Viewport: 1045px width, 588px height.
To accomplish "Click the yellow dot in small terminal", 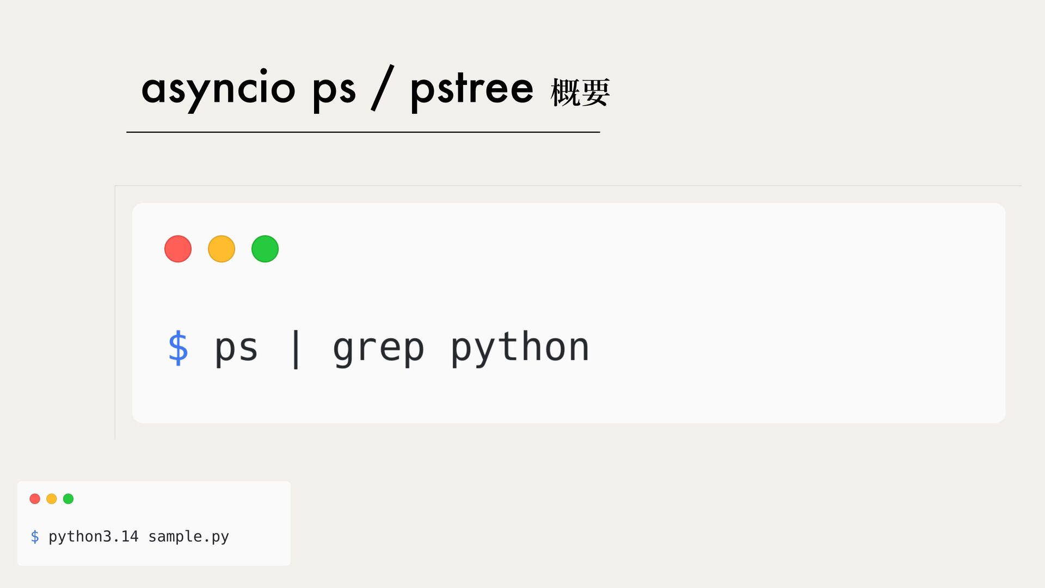I will pos(52,499).
